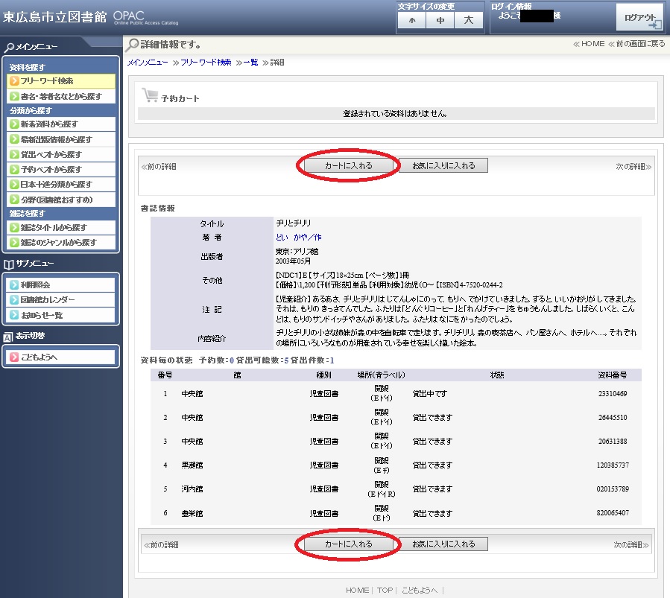Click the 河内館 library cell
The width and height of the screenshot is (670, 598).
(x=192, y=489)
